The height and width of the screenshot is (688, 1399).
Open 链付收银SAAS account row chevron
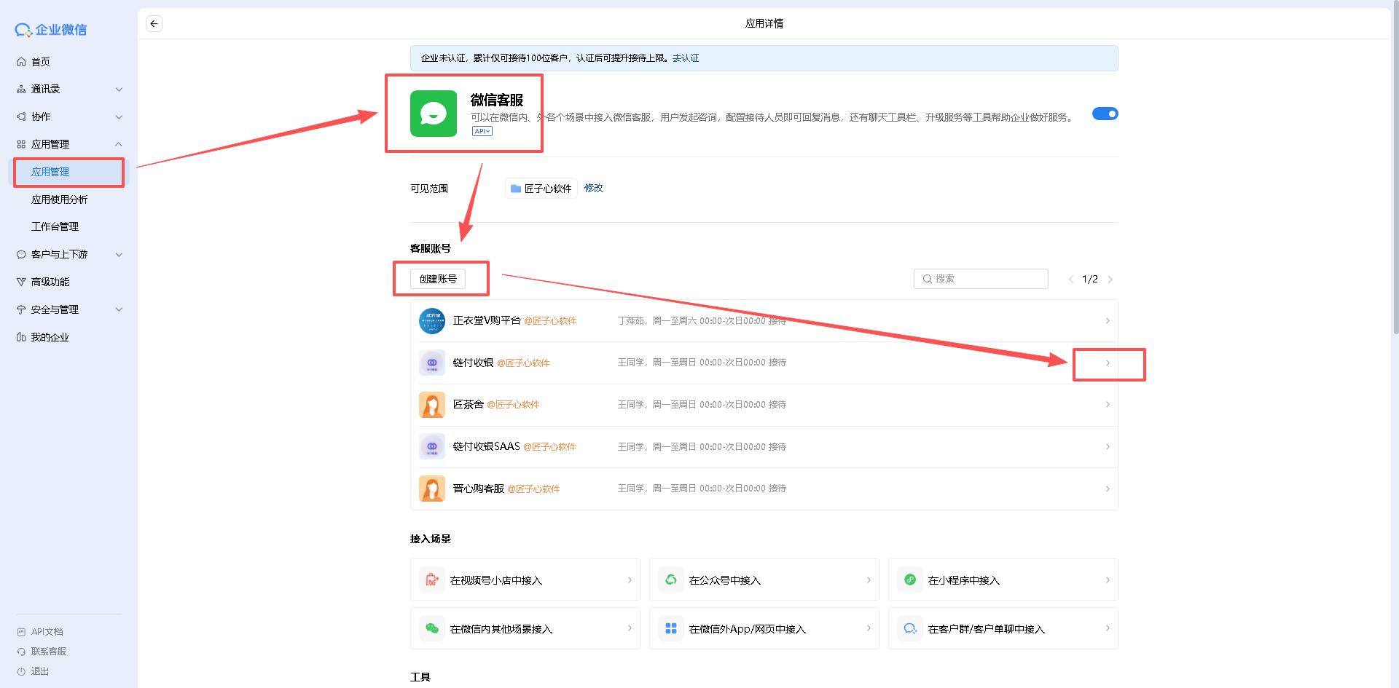[1108, 447]
